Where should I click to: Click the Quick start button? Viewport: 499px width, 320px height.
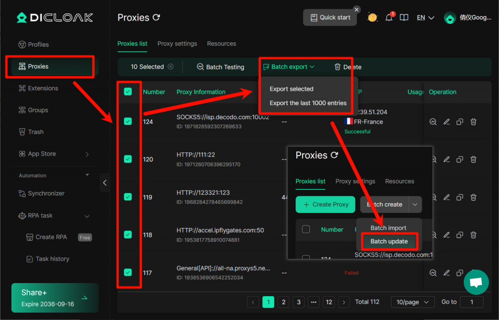pos(330,18)
